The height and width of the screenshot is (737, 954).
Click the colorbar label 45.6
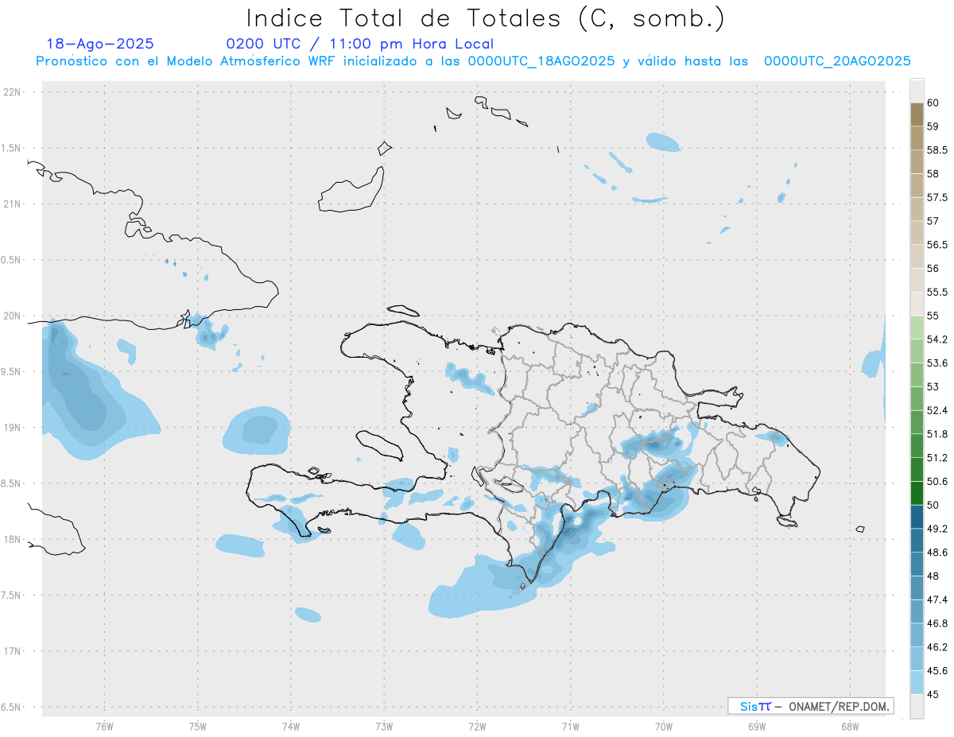coord(937,671)
